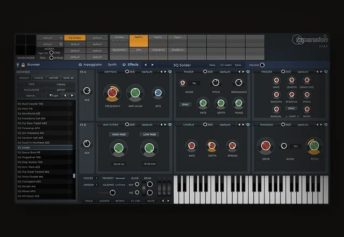
Task: Toggle LEGATO mode
Action: (104, 201)
